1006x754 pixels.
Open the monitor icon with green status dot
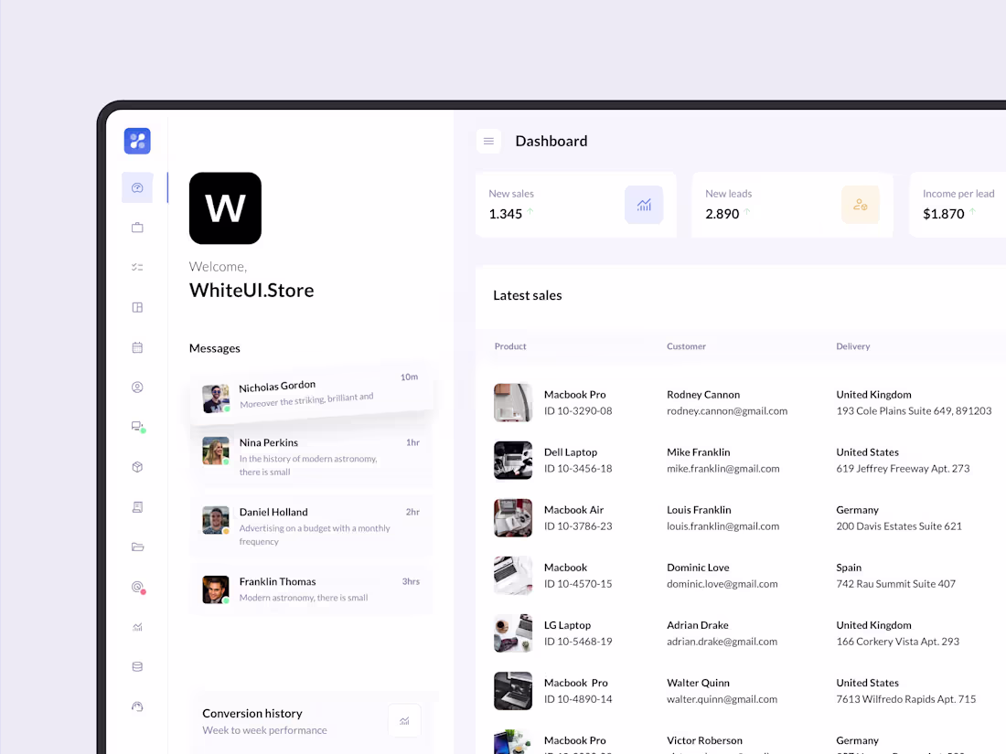pyautogui.click(x=137, y=427)
